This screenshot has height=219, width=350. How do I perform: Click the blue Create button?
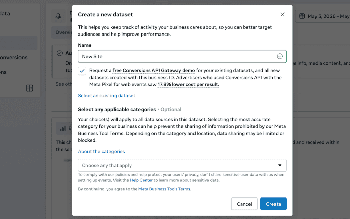[x=273, y=204]
